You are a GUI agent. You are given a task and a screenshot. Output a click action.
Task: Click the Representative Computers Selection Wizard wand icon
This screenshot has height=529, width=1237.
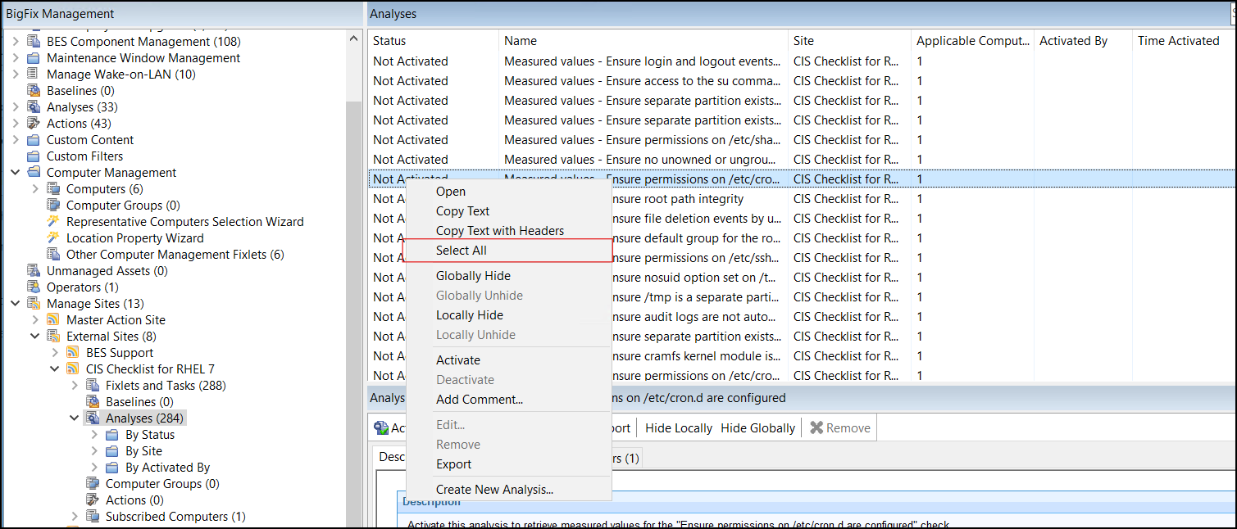[x=53, y=222]
